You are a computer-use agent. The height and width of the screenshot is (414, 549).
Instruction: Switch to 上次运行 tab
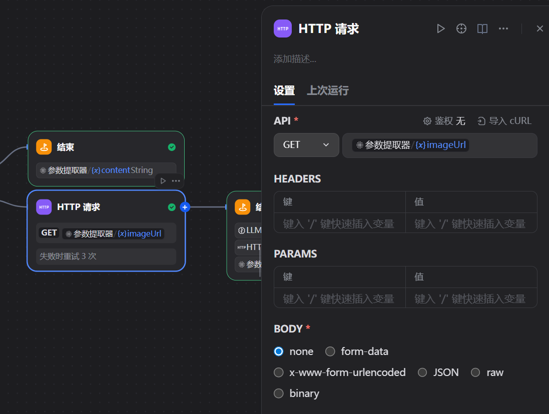(328, 90)
